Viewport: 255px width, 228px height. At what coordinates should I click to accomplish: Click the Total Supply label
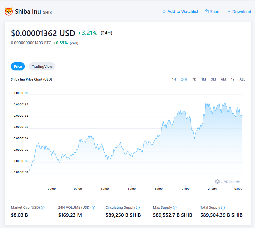click(x=210, y=208)
